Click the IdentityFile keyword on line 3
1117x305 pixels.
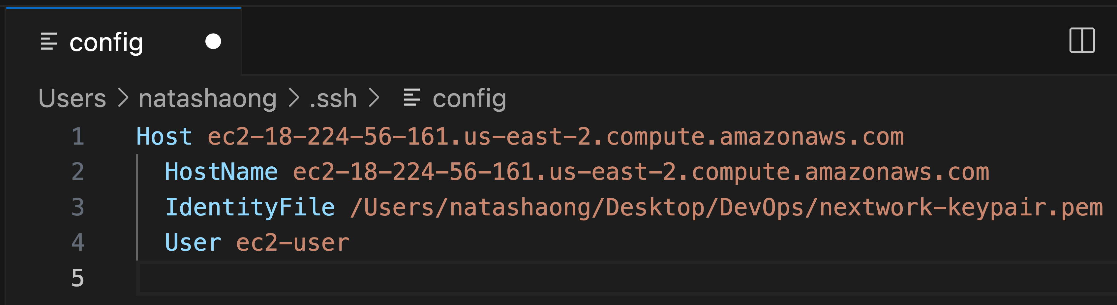coord(250,208)
